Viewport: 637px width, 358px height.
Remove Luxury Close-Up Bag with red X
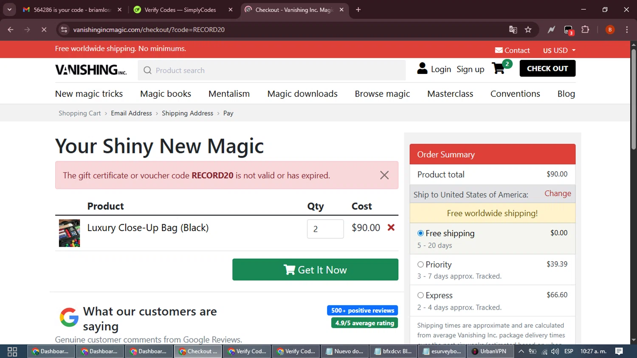[391, 228]
